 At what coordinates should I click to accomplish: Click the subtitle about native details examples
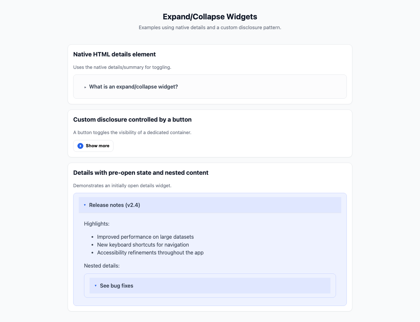[210, 28]
